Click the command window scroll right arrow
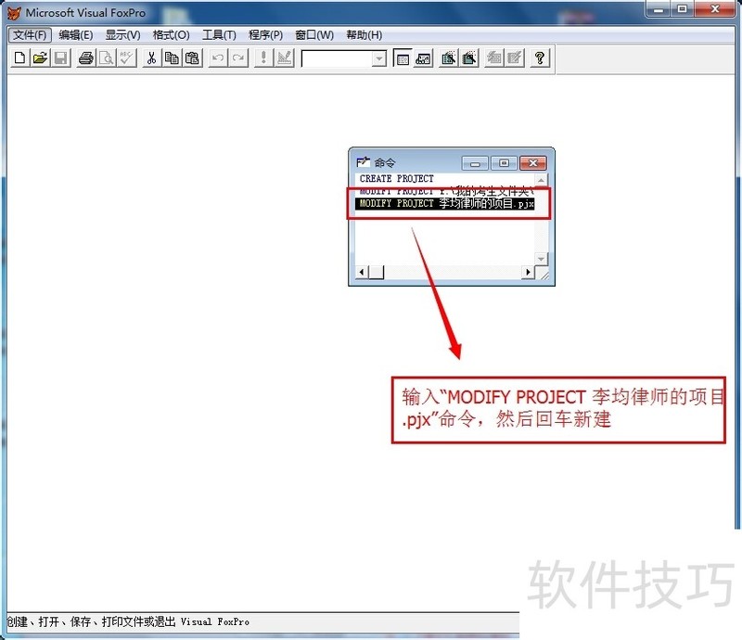 (x=529, y=272)
